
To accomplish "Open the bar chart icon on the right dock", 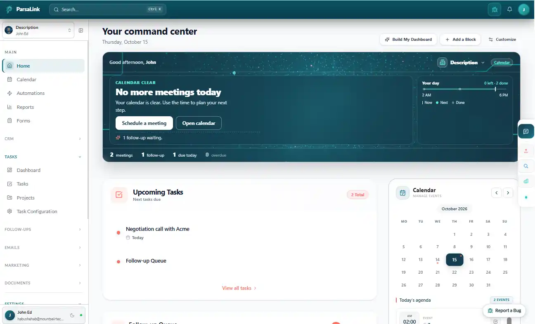I will pyautogui.click(x=526, y=181).
